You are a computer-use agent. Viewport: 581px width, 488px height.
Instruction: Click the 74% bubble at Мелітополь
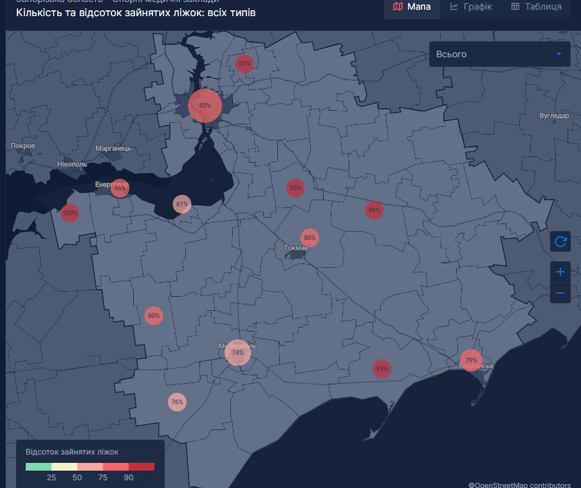[237, 353]
